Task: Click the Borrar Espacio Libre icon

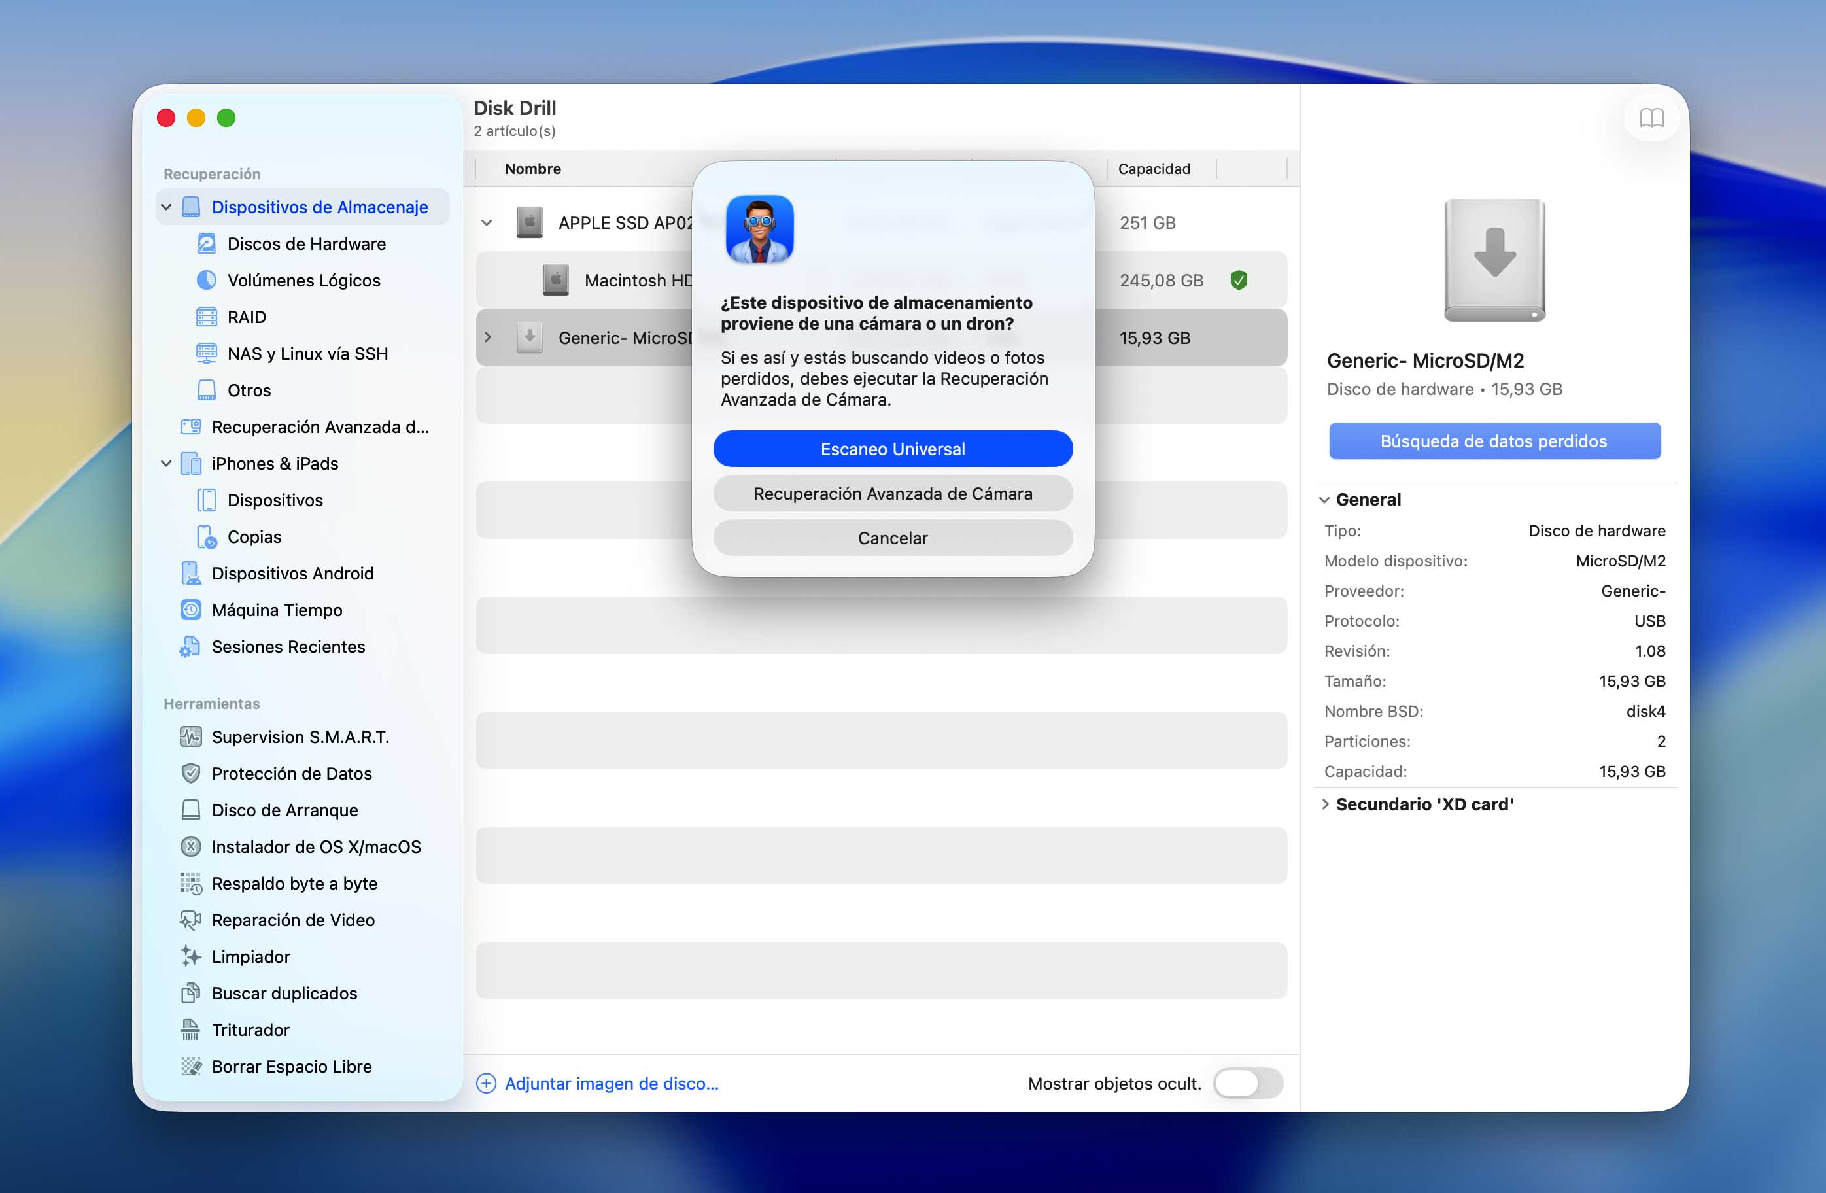Action: tap(190, 1066)
